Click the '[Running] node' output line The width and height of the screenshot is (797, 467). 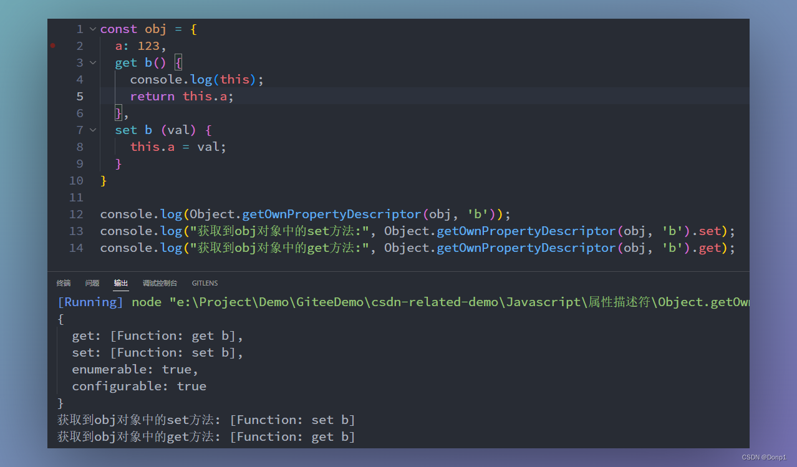tap(403, 302)
